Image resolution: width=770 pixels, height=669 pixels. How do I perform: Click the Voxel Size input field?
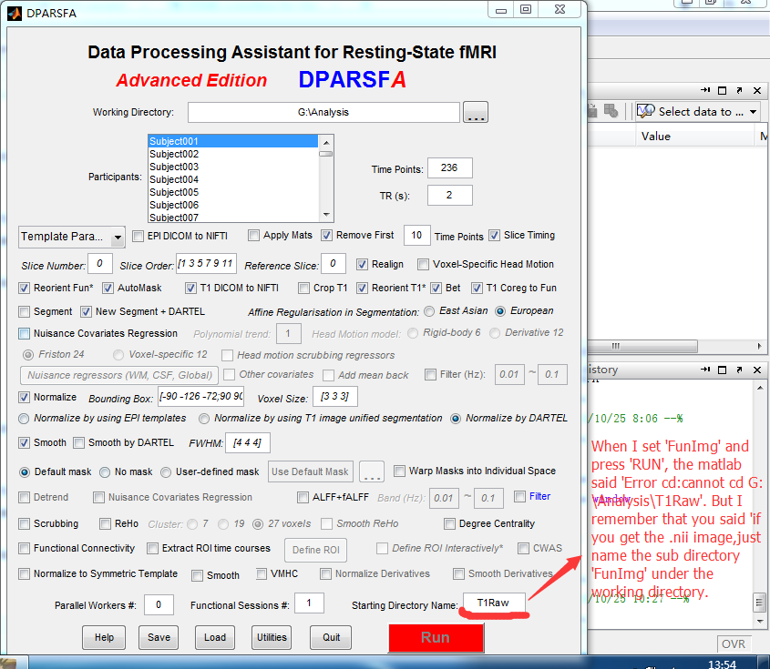[x=335, y=397]
